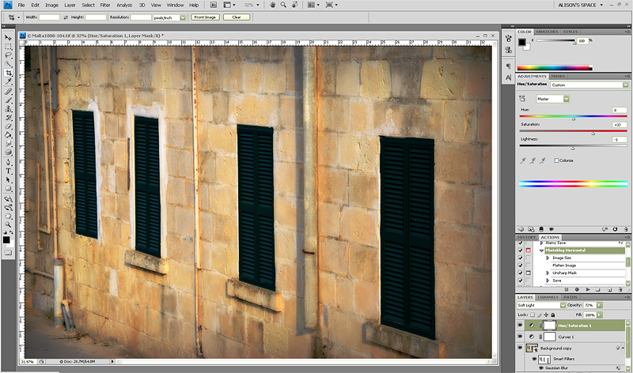This screenshot has width=633, height=373.
Task: Click the Clear button in options bar
Action: (236, 17)
